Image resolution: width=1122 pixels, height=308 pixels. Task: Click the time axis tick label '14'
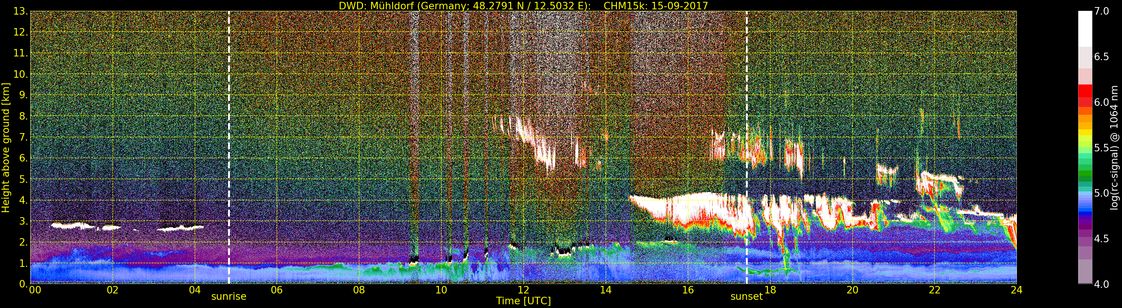pyautogui.click(x=606, y=290)
